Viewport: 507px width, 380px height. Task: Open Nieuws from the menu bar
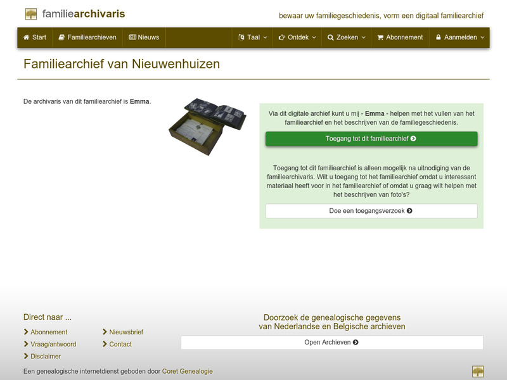[145, 37]
